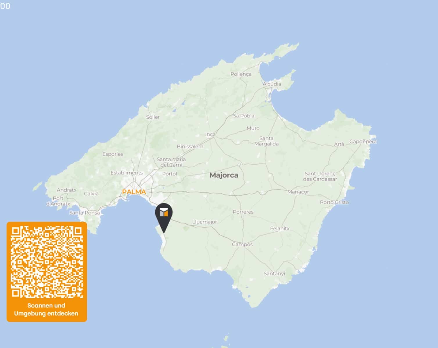Select the Binissalem town label
Image resolution: width=438 pixels, height=348 pixels.
point(190,147)
